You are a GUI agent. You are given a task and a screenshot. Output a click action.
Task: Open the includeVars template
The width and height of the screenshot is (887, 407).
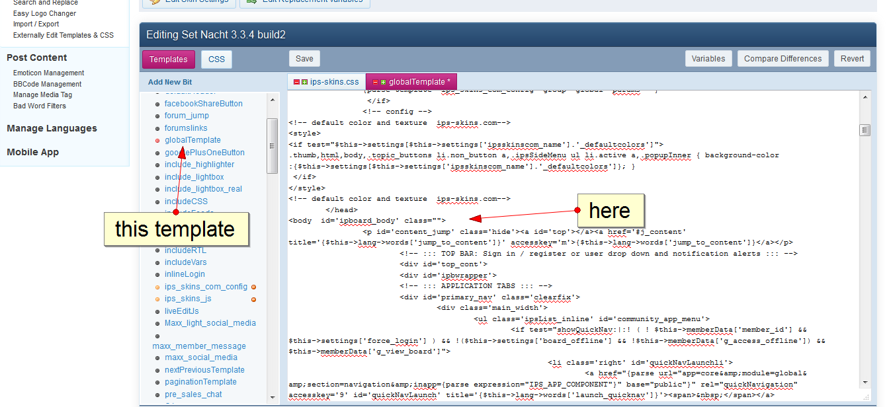point(186,262)
